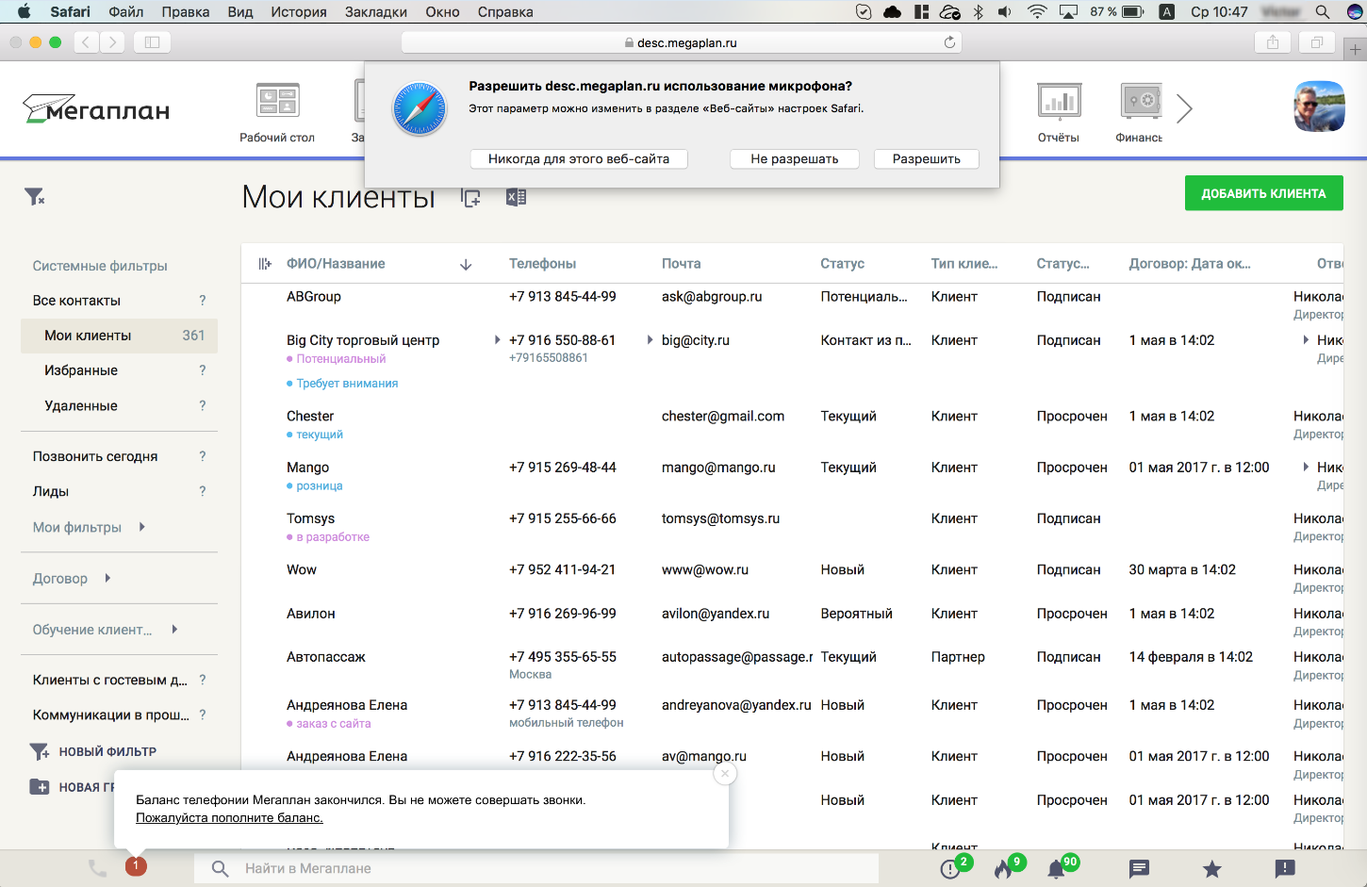Open the red telephony notification badge
1367x887 pixels.
click(x=136, y=865)
